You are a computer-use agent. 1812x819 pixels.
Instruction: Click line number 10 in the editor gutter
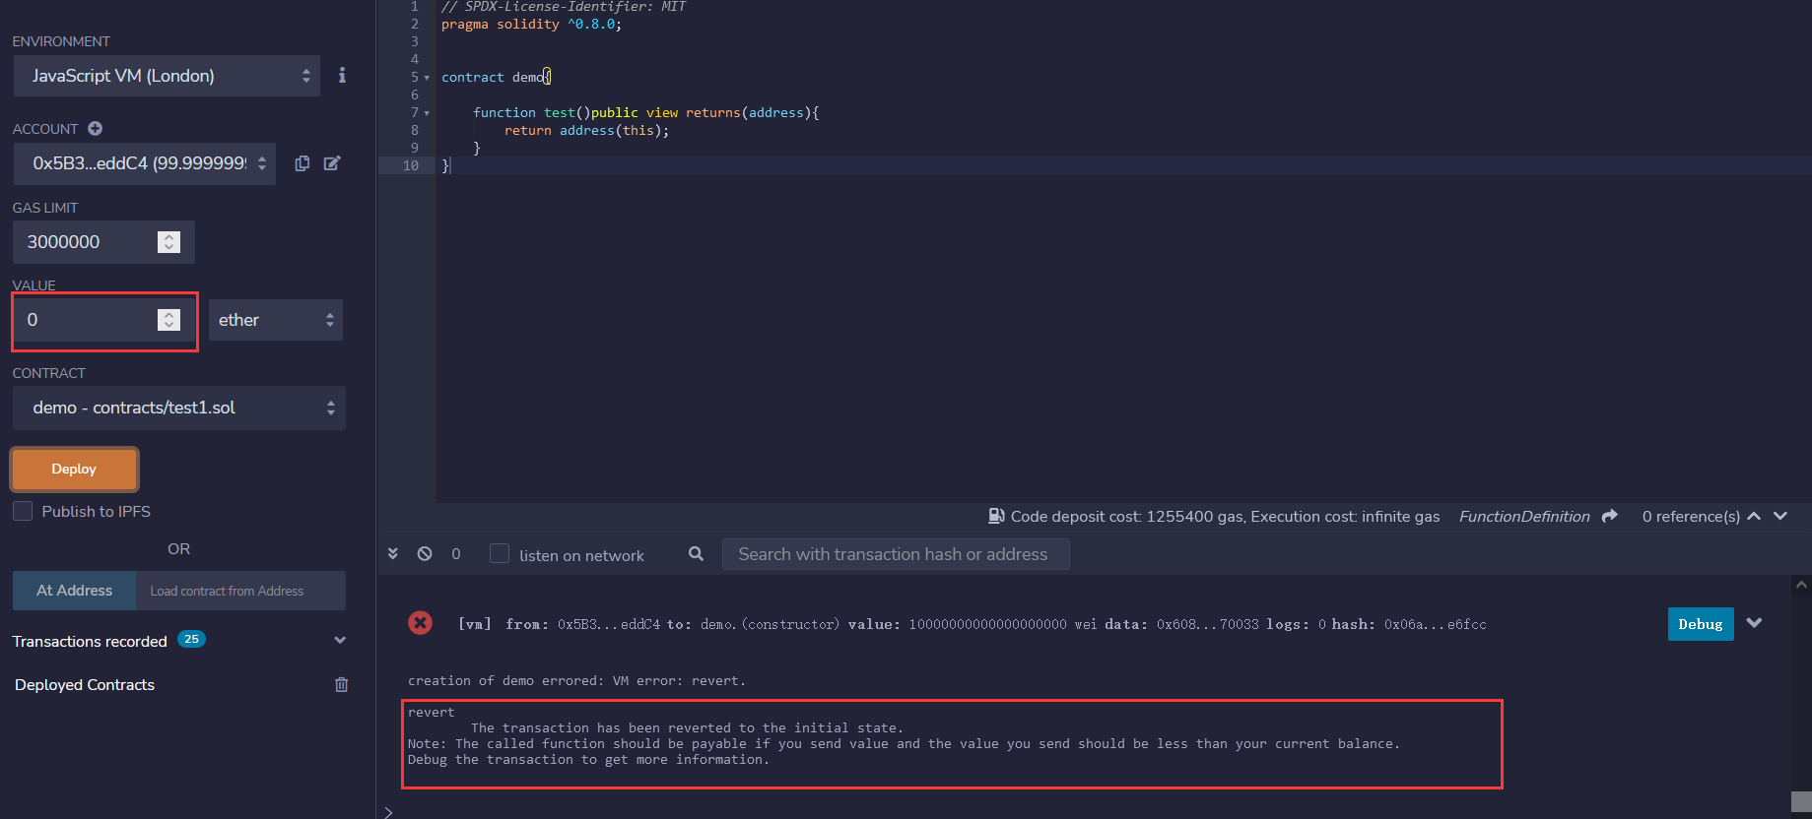click(411, 165)
